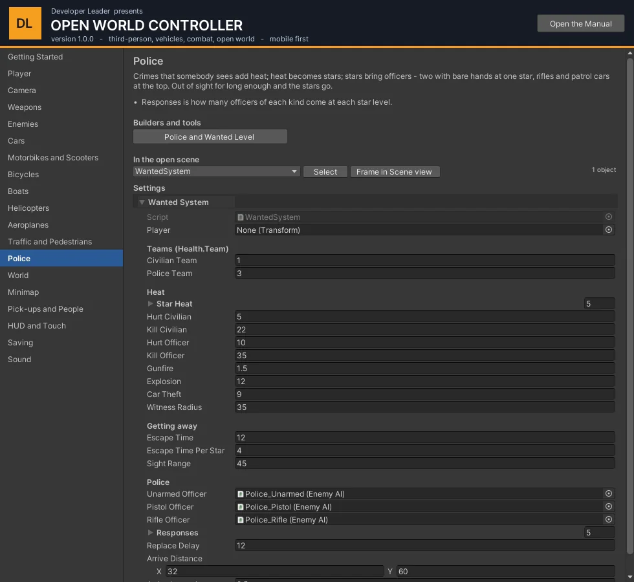
Task: Open the Getting Started section
Action: pyautogui.click(x=61, y=57)
